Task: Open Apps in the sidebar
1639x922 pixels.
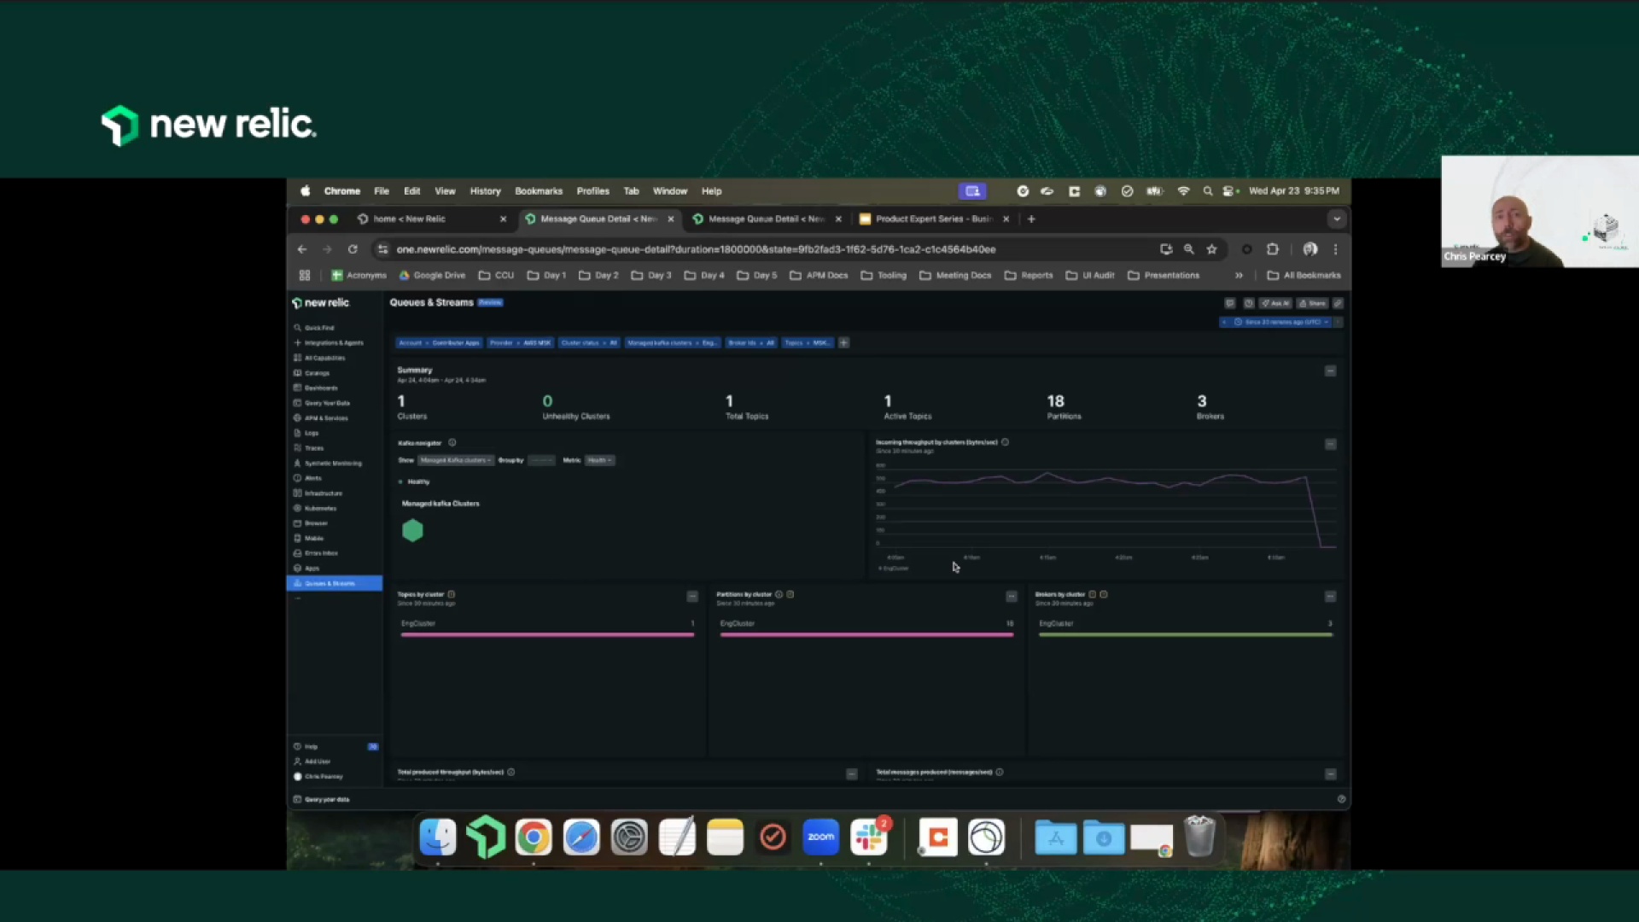Action: pyautogui.click(x=306, y=569)
